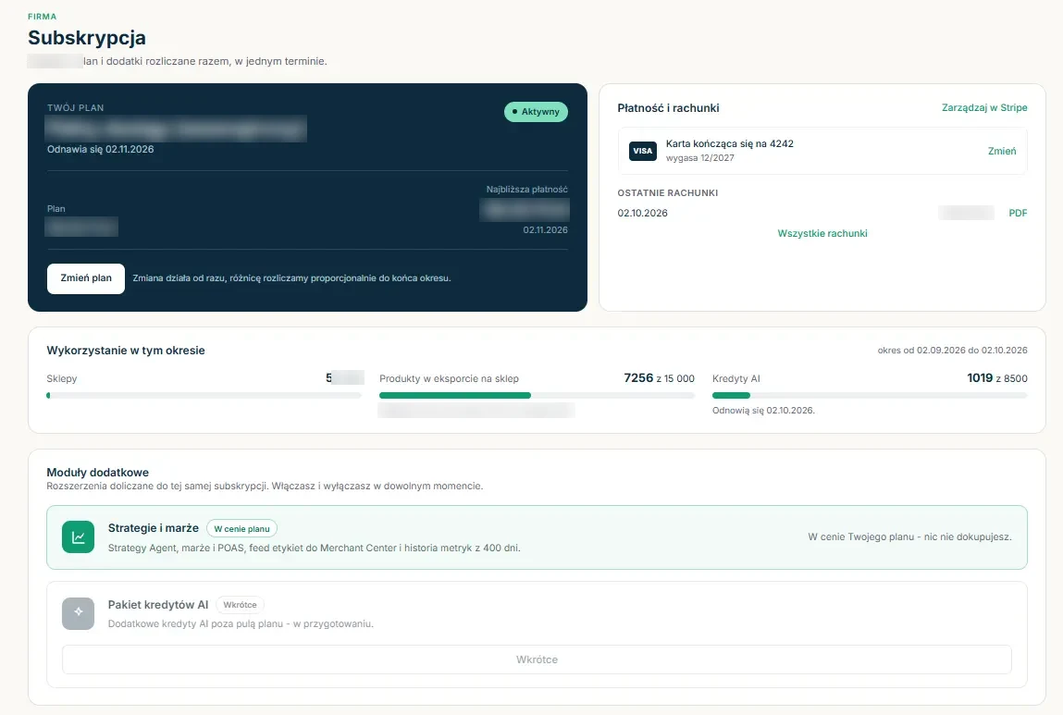Click the Aktywny status badge
The image size is (1063, 715).
[536, 112]
